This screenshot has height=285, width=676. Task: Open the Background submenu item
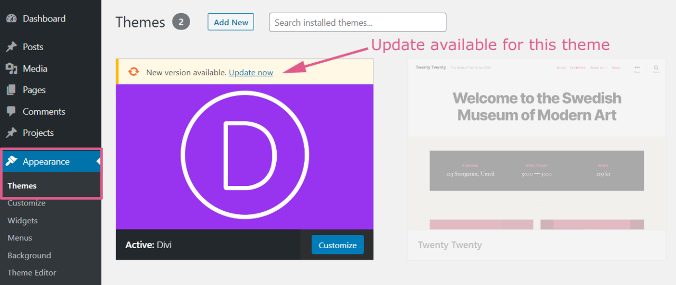(29, 255)
